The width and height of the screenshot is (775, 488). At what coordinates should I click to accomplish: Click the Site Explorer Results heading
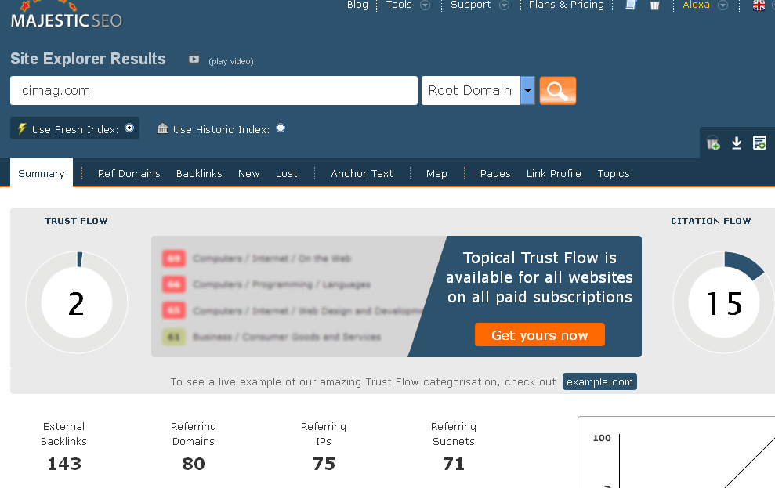[x=88, y=59]
